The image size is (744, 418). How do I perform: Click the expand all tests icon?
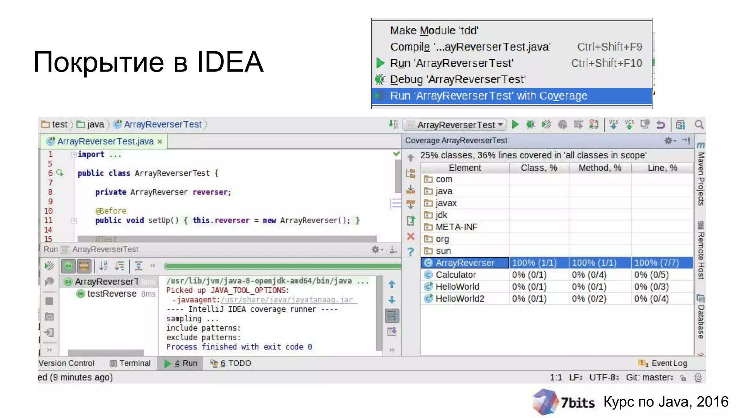tap(138, 266)
